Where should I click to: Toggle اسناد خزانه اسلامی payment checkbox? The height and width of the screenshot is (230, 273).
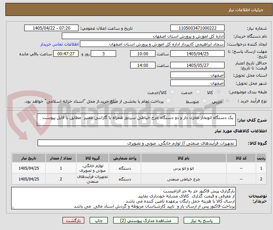169,101
